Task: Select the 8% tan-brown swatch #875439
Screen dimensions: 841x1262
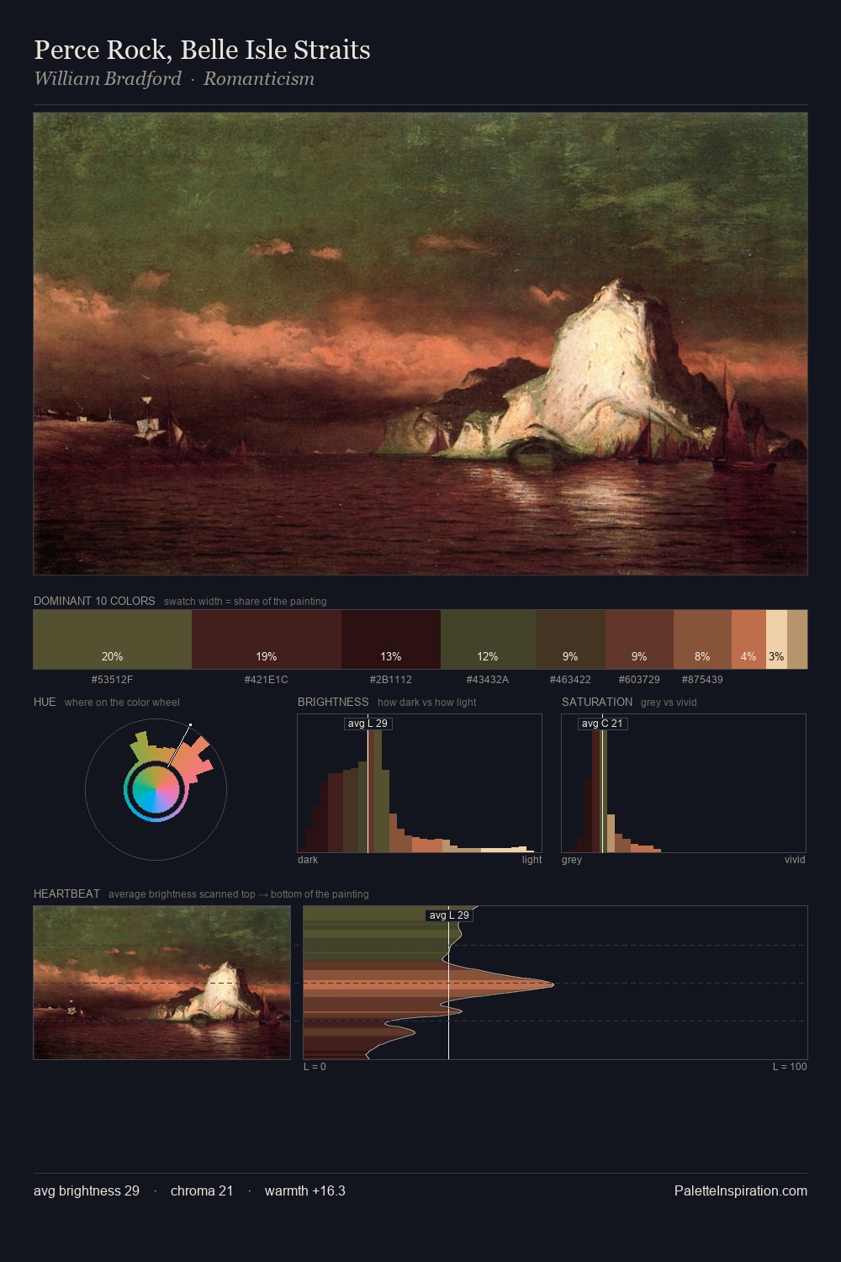Action: point(702,639)
